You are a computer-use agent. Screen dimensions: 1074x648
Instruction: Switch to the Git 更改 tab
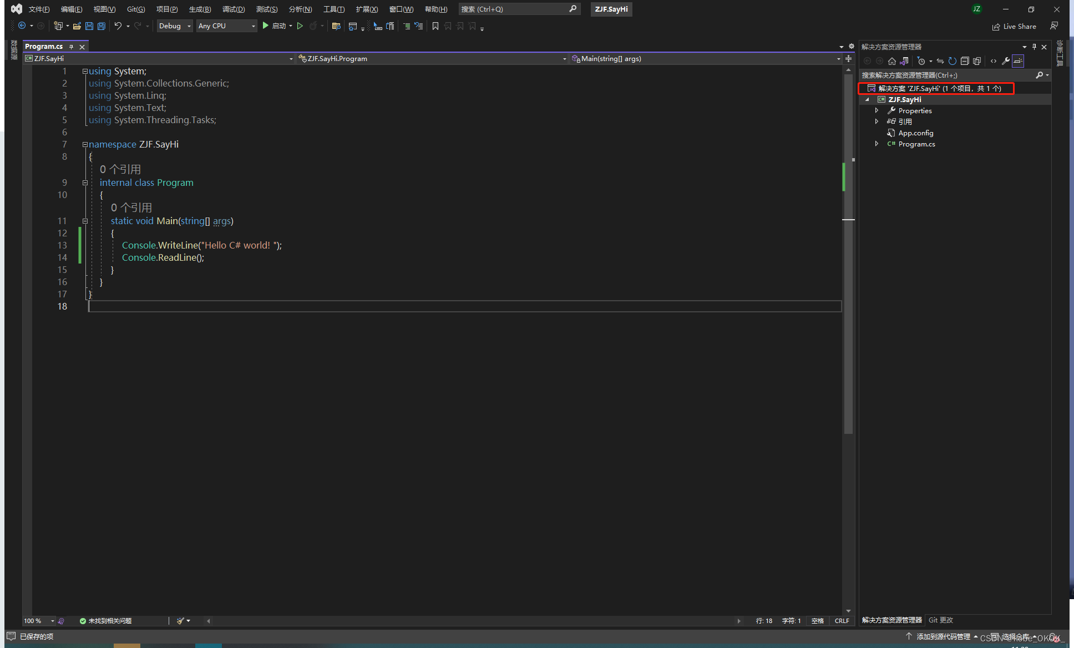point(940,620)
